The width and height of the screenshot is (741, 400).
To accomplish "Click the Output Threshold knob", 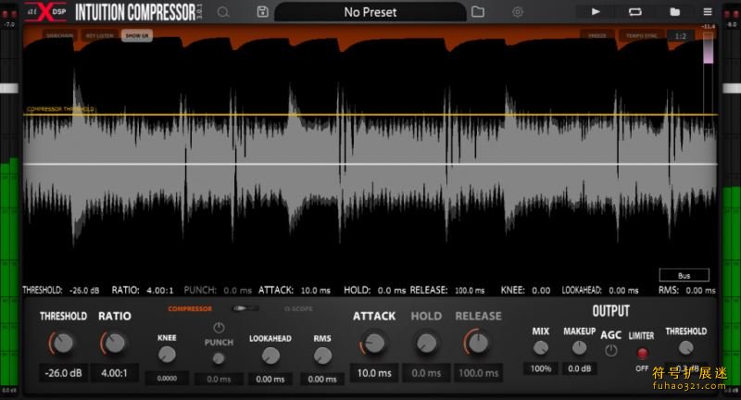I will pyautogui.click(x=685, y=348).
